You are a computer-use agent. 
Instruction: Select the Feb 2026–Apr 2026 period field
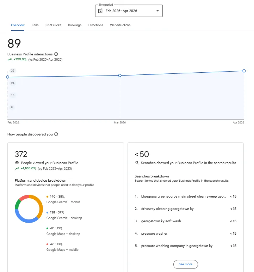[129, 11]
